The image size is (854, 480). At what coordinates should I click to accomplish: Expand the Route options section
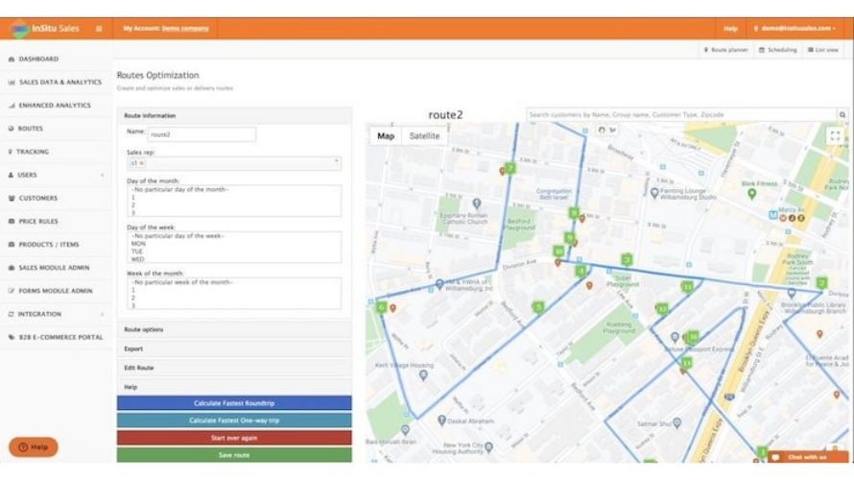coord(233,329)
